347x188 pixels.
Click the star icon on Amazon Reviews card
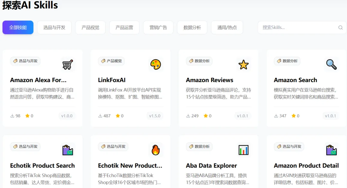(x=244, y=65)
